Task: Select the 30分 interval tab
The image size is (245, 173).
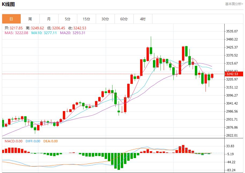Action: pos(105,19)
